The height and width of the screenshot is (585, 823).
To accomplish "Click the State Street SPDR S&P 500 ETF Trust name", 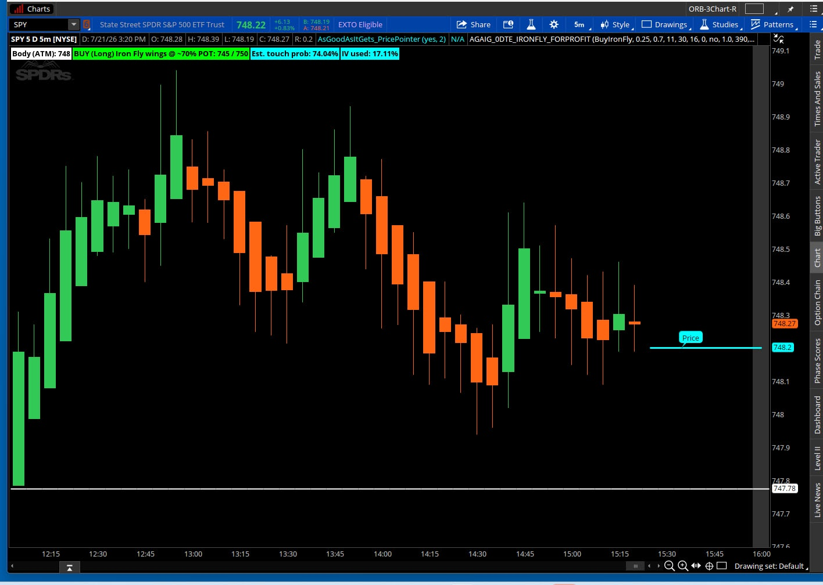I will click(162, 24).
